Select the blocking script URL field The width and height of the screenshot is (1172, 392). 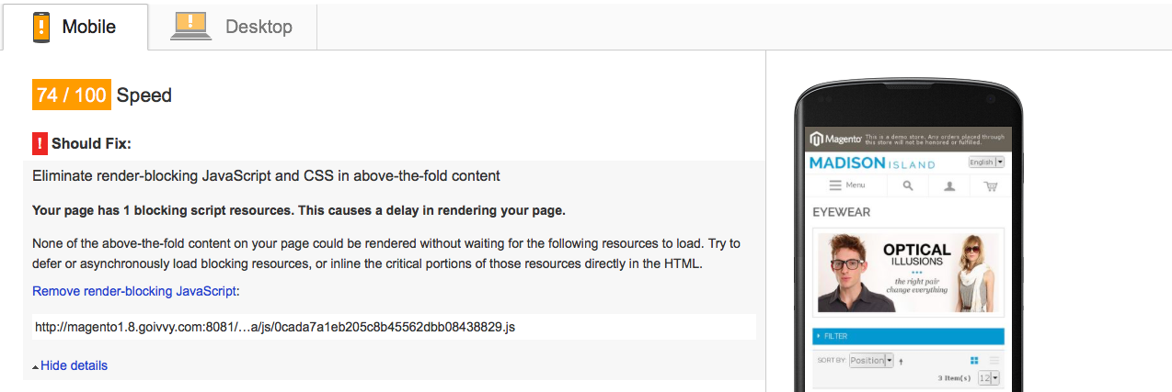click(394, 327)
